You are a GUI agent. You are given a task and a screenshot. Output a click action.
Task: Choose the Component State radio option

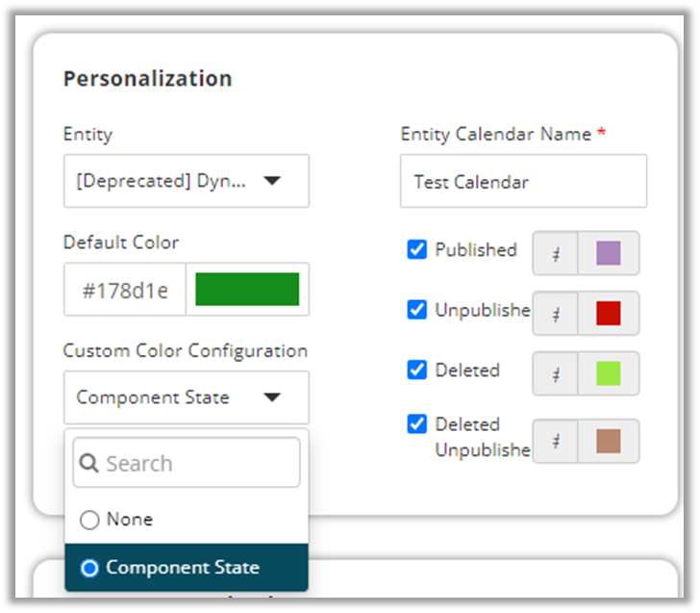click(90, 568)
